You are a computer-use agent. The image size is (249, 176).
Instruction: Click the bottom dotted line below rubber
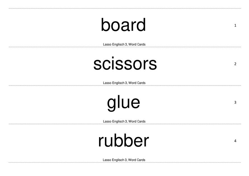point(124,163)
